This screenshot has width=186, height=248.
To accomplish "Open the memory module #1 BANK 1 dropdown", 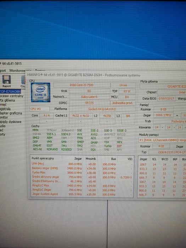I will click(x=162, y=140).
